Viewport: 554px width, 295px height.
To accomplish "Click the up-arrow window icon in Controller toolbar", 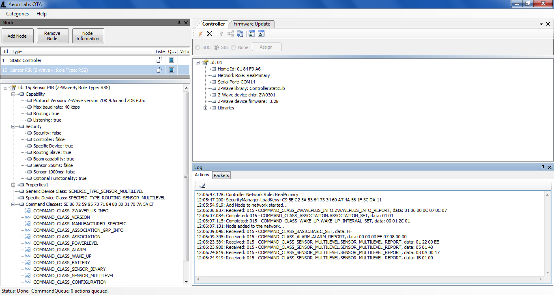I will 252,34.
